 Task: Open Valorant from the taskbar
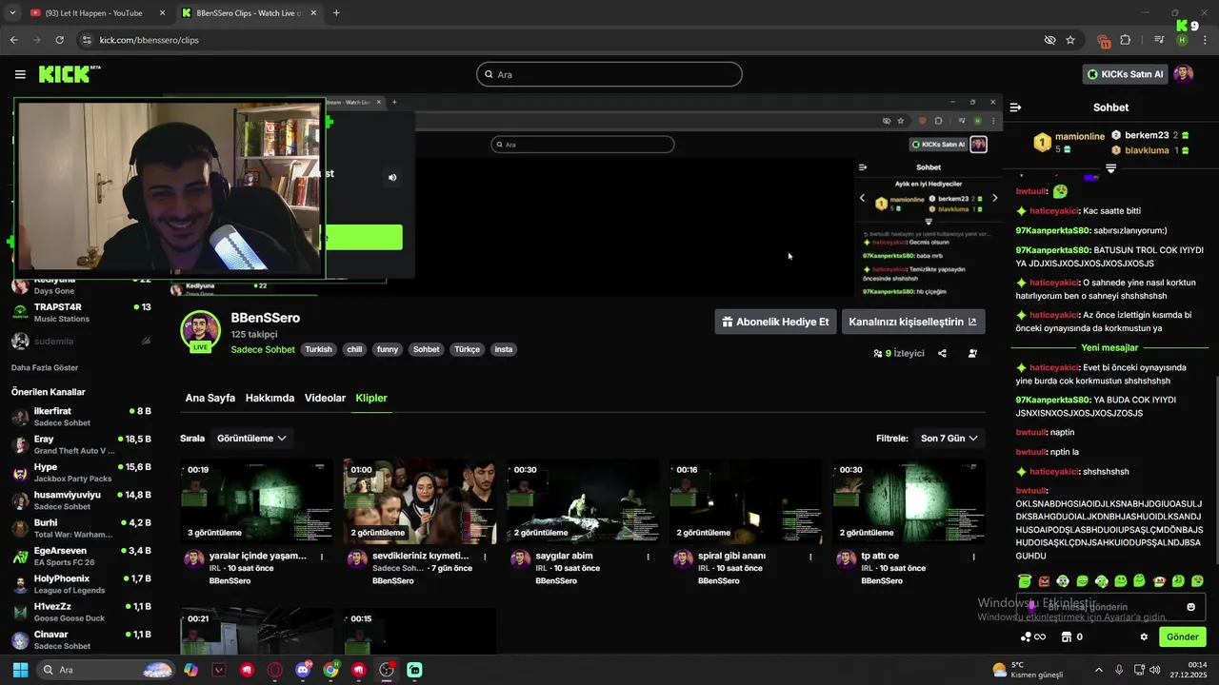[x=219, y=670]
